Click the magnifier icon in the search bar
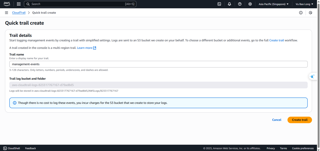This screenshot has width=320, height=151. click(28, 4)
